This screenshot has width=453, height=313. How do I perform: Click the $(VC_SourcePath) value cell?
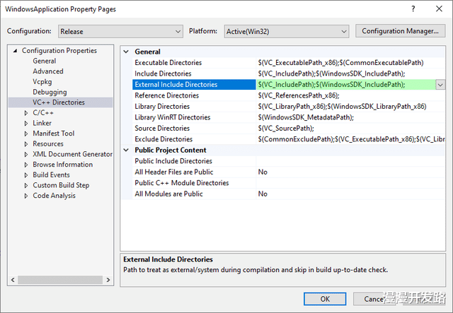(350, 129)
